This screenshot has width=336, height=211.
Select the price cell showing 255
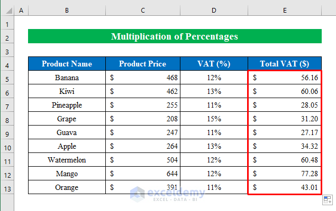coord(143,105)
